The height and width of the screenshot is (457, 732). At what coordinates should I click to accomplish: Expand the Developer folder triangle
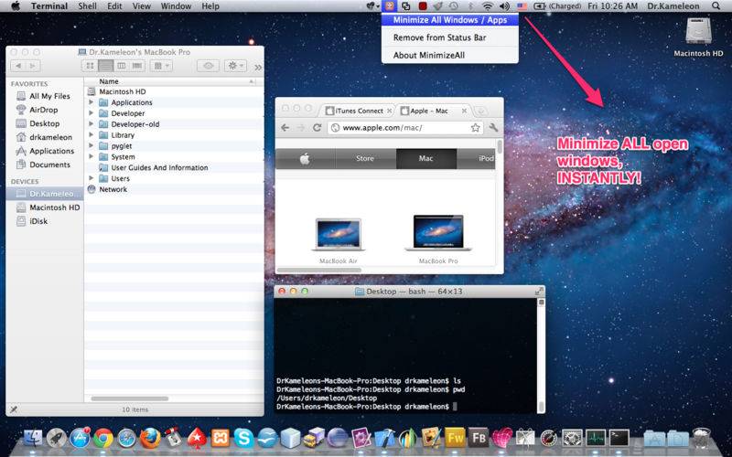pyautogui.click(x=91, y=112)
